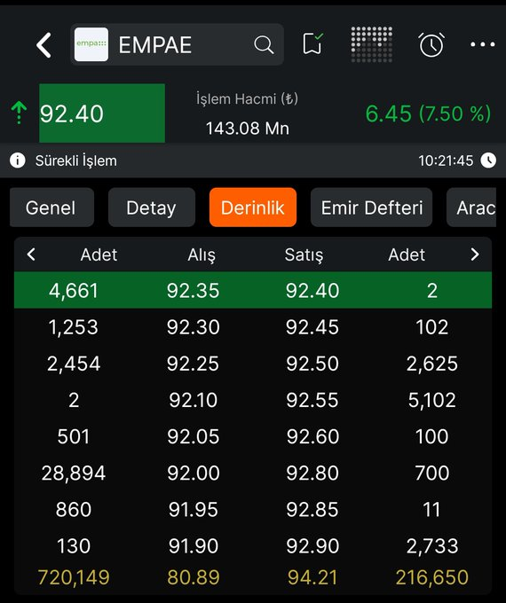
Task: Tap the green up-arrow price indicator
Action: tap(19, 113)
